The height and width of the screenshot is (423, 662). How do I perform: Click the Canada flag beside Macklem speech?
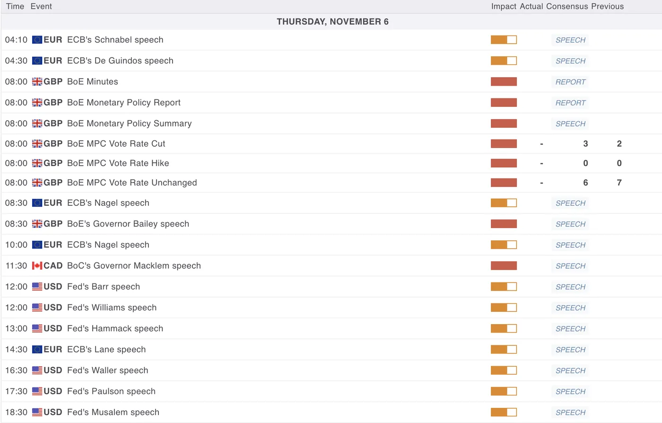[37, 266]
